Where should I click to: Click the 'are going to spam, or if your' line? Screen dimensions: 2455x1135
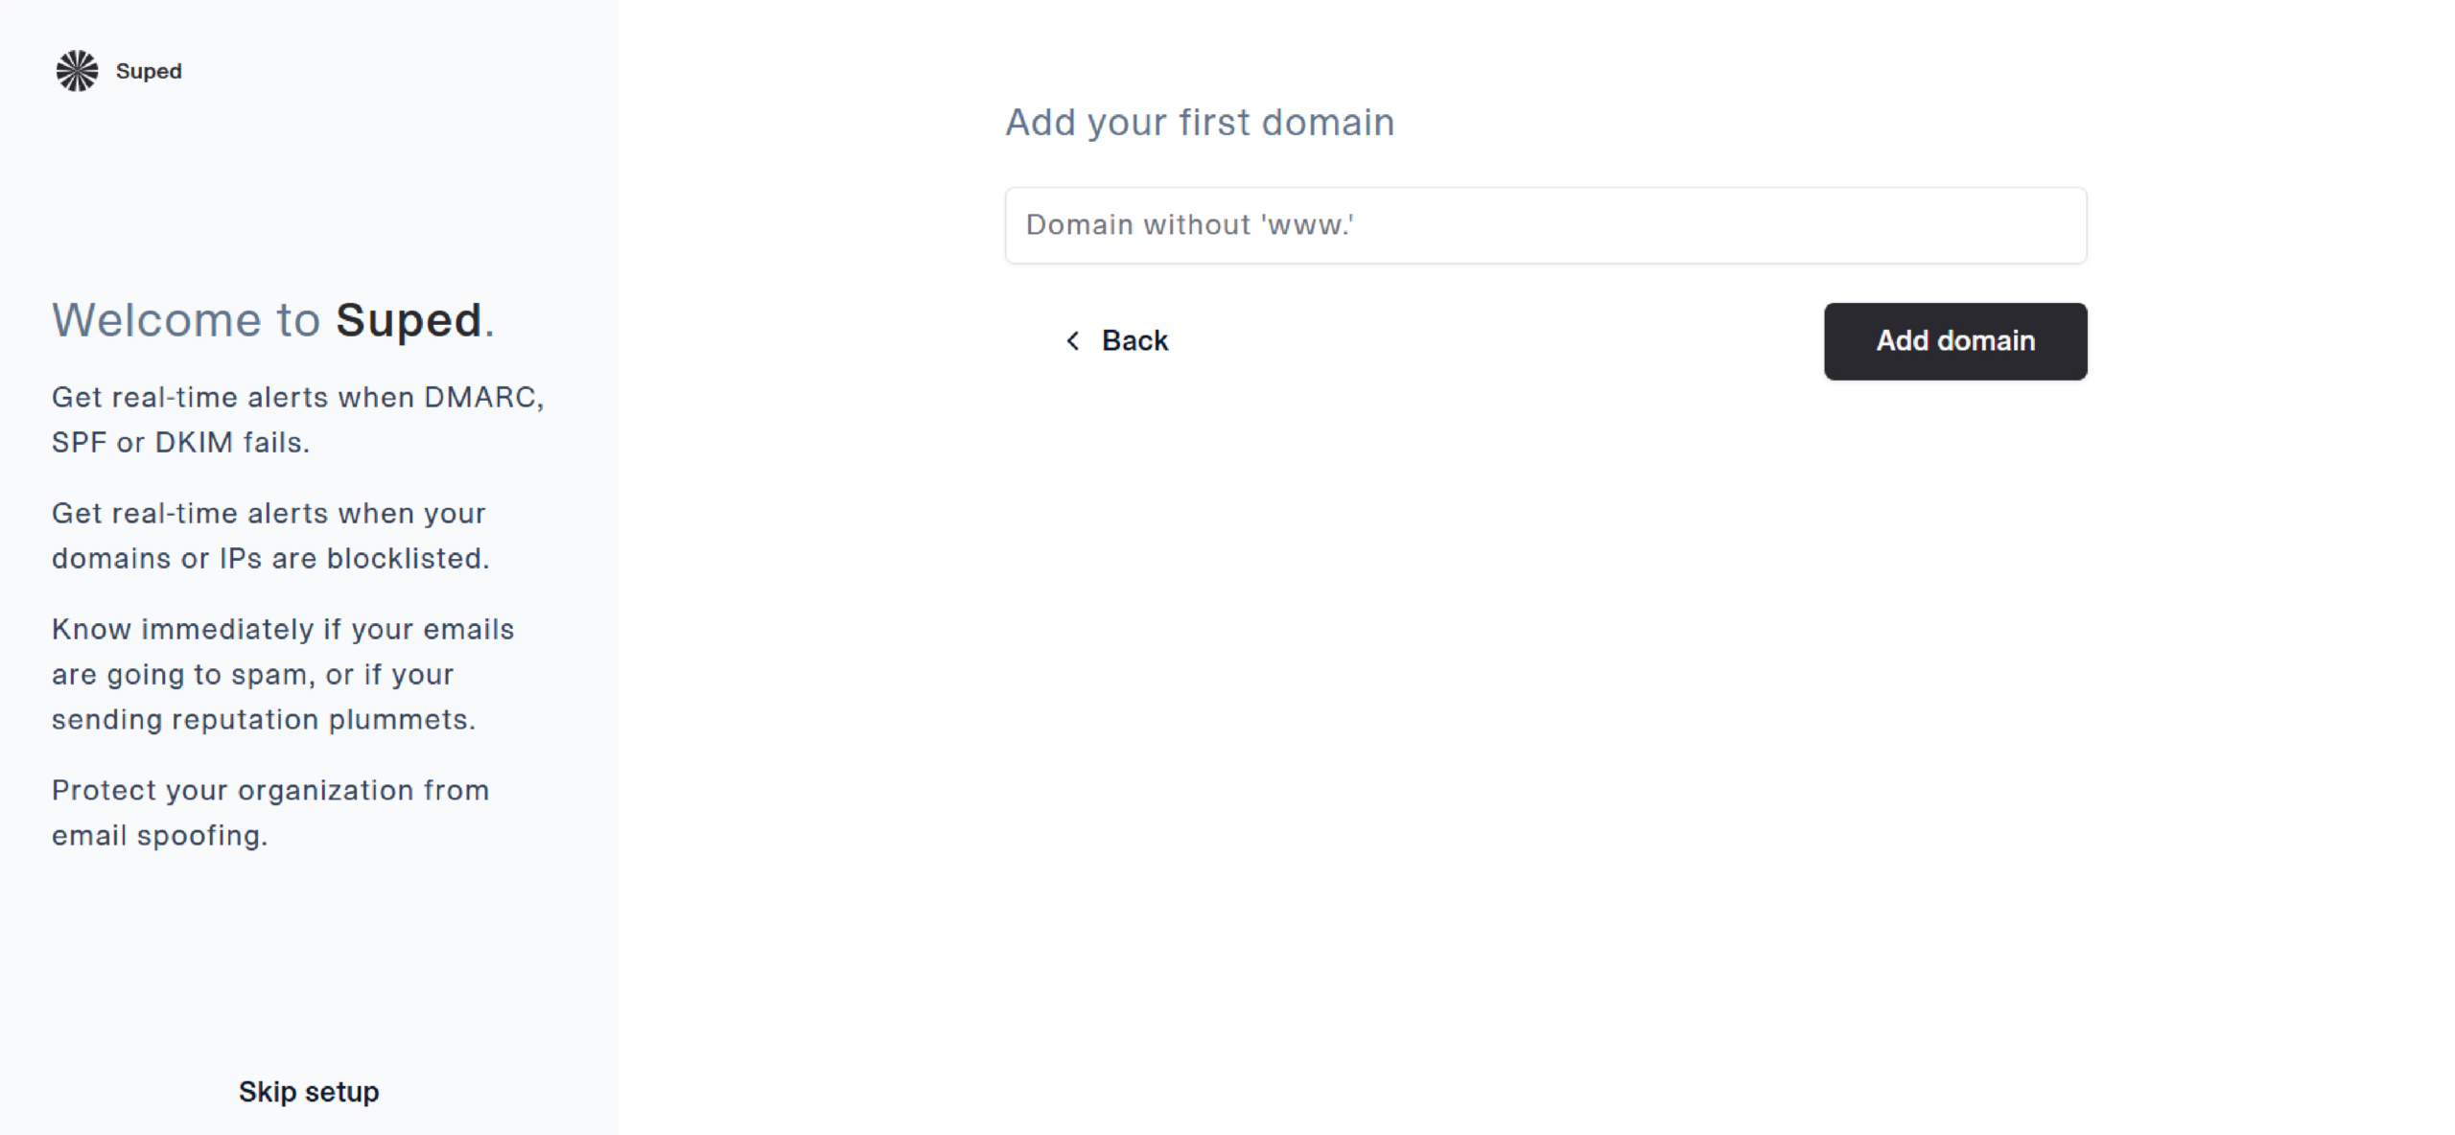[x=253, y=675]
